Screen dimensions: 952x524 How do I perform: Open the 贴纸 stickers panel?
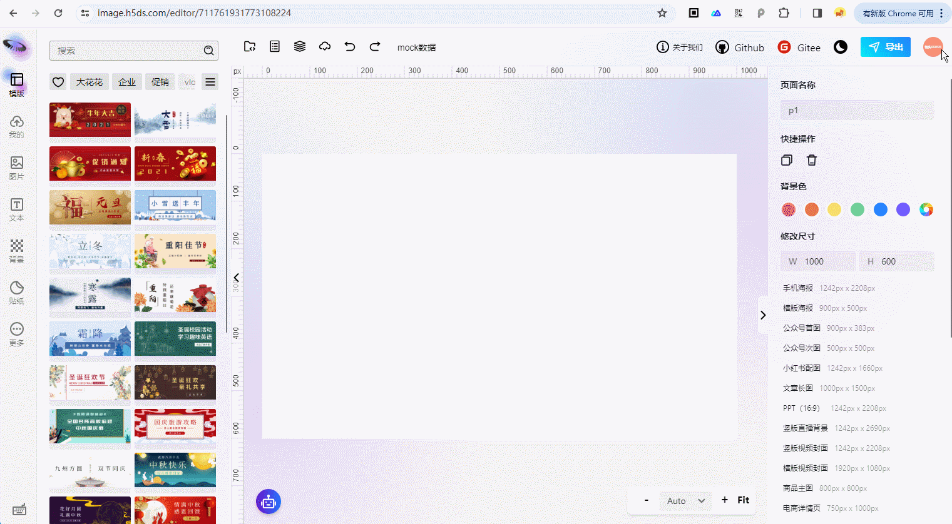coord(17,293)
